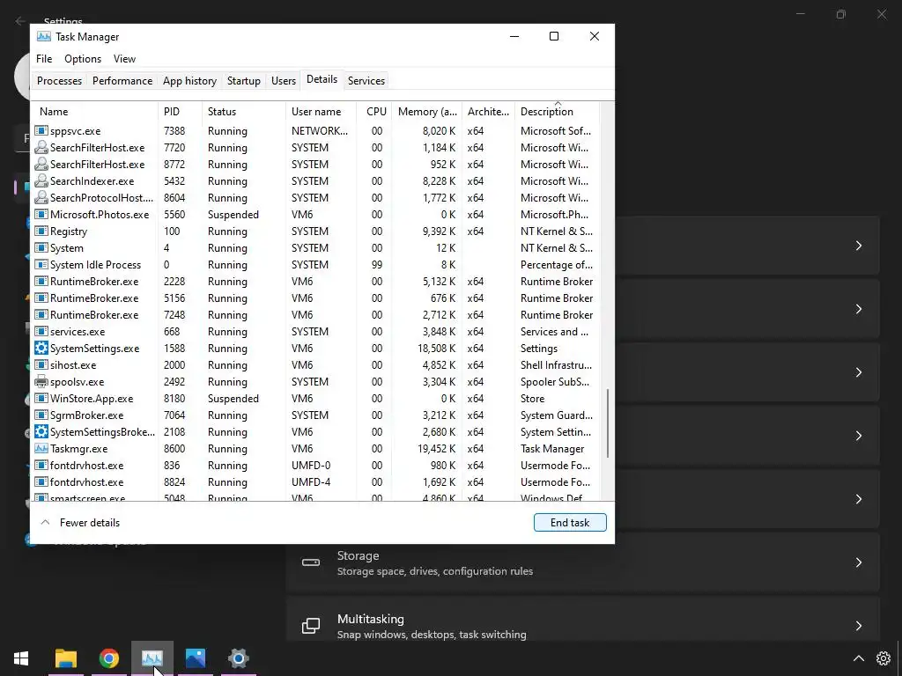Select the RuntimeBroker.exe row with PID 2228

[315, 282]
